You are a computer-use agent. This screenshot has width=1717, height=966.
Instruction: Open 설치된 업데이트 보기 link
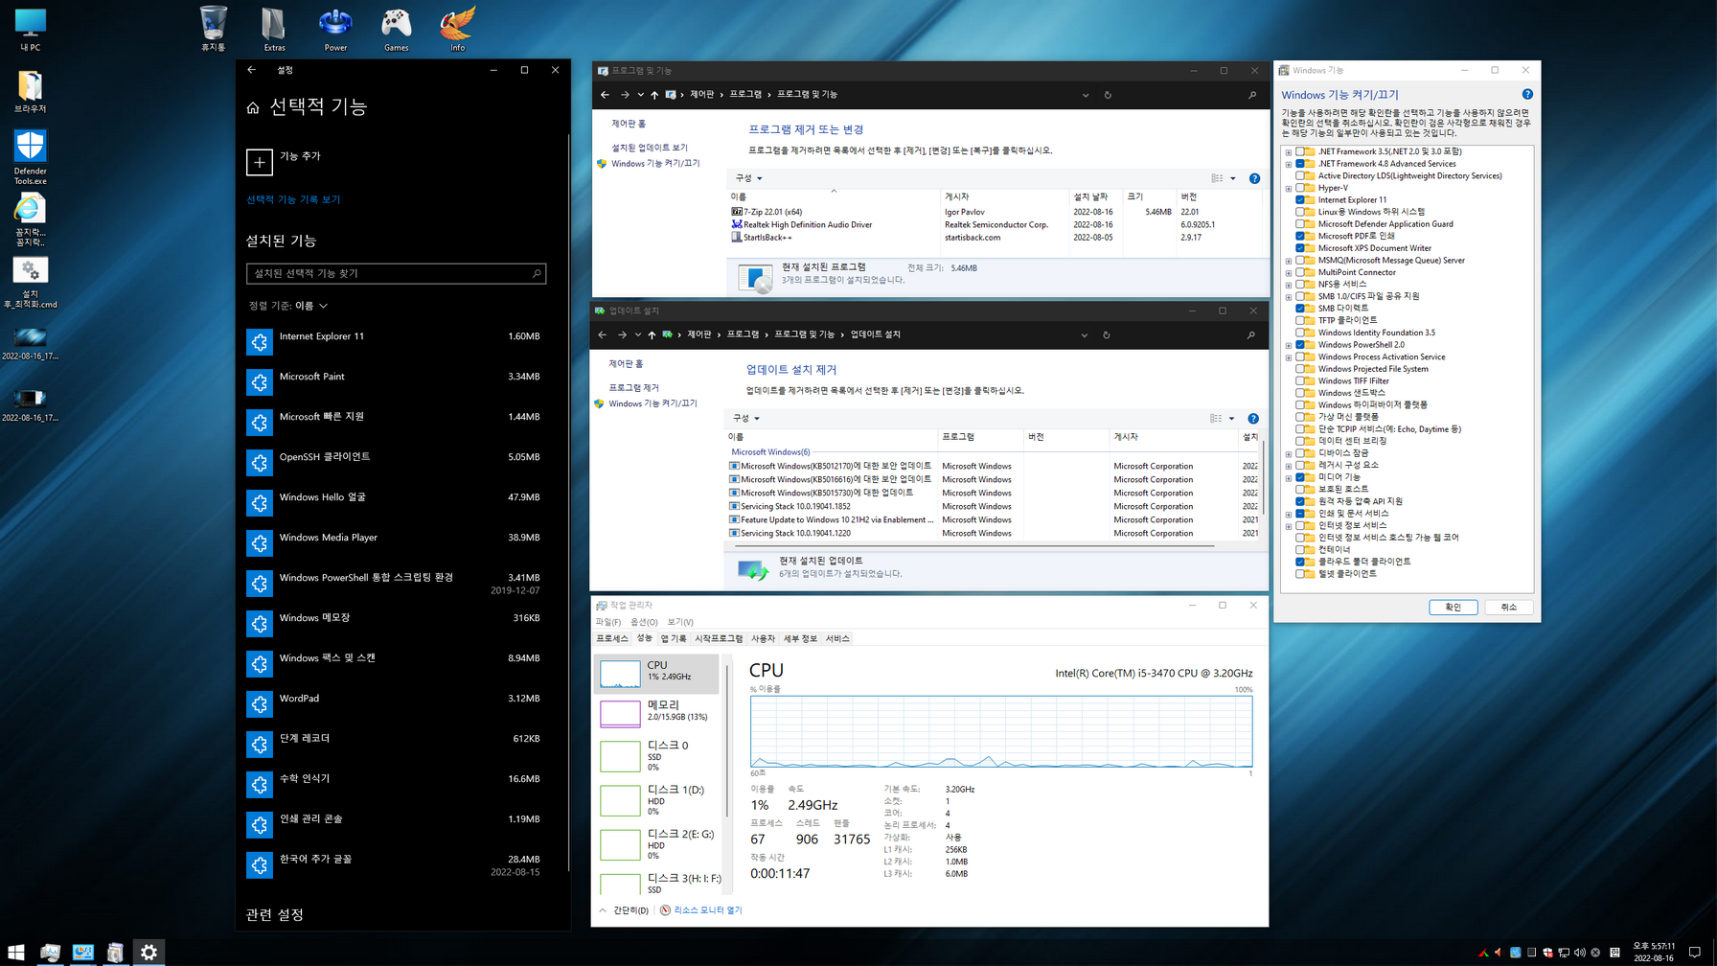pyautogui.click(x=650, y=148)
